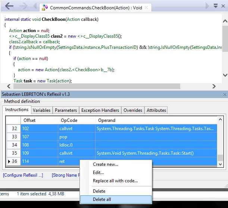This screenshot has width=228, height=208.
Task: Switch to the Exception Handlers tab
Action: (x=100, y=110)
